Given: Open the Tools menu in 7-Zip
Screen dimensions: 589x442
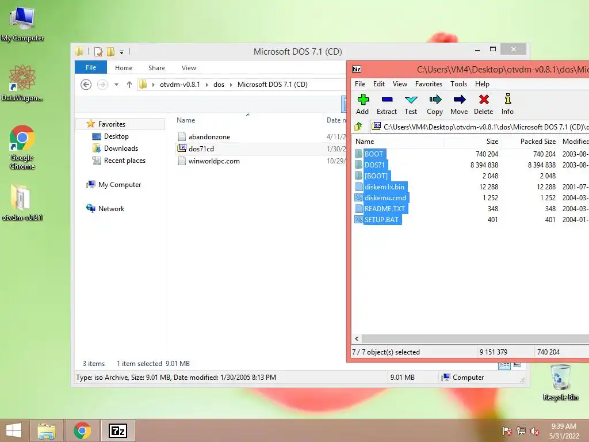Looking at the screenshot, I should (x=458, y=84).
